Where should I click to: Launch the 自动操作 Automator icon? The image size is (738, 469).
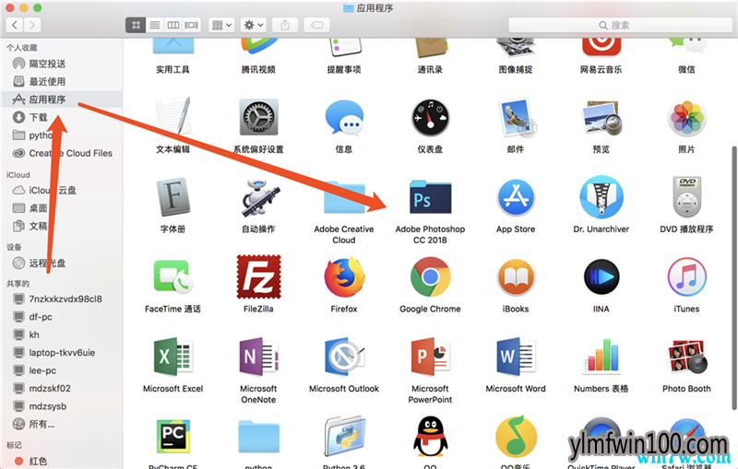[258, 197]
